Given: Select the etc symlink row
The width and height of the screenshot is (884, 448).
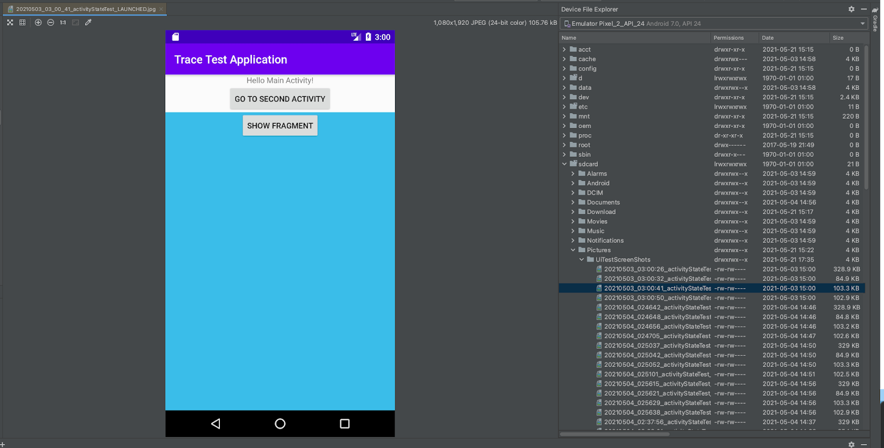Looking at the screenshot, I should pos(712,106).
